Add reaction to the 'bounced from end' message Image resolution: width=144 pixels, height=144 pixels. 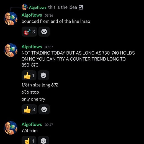coord(44,32)
